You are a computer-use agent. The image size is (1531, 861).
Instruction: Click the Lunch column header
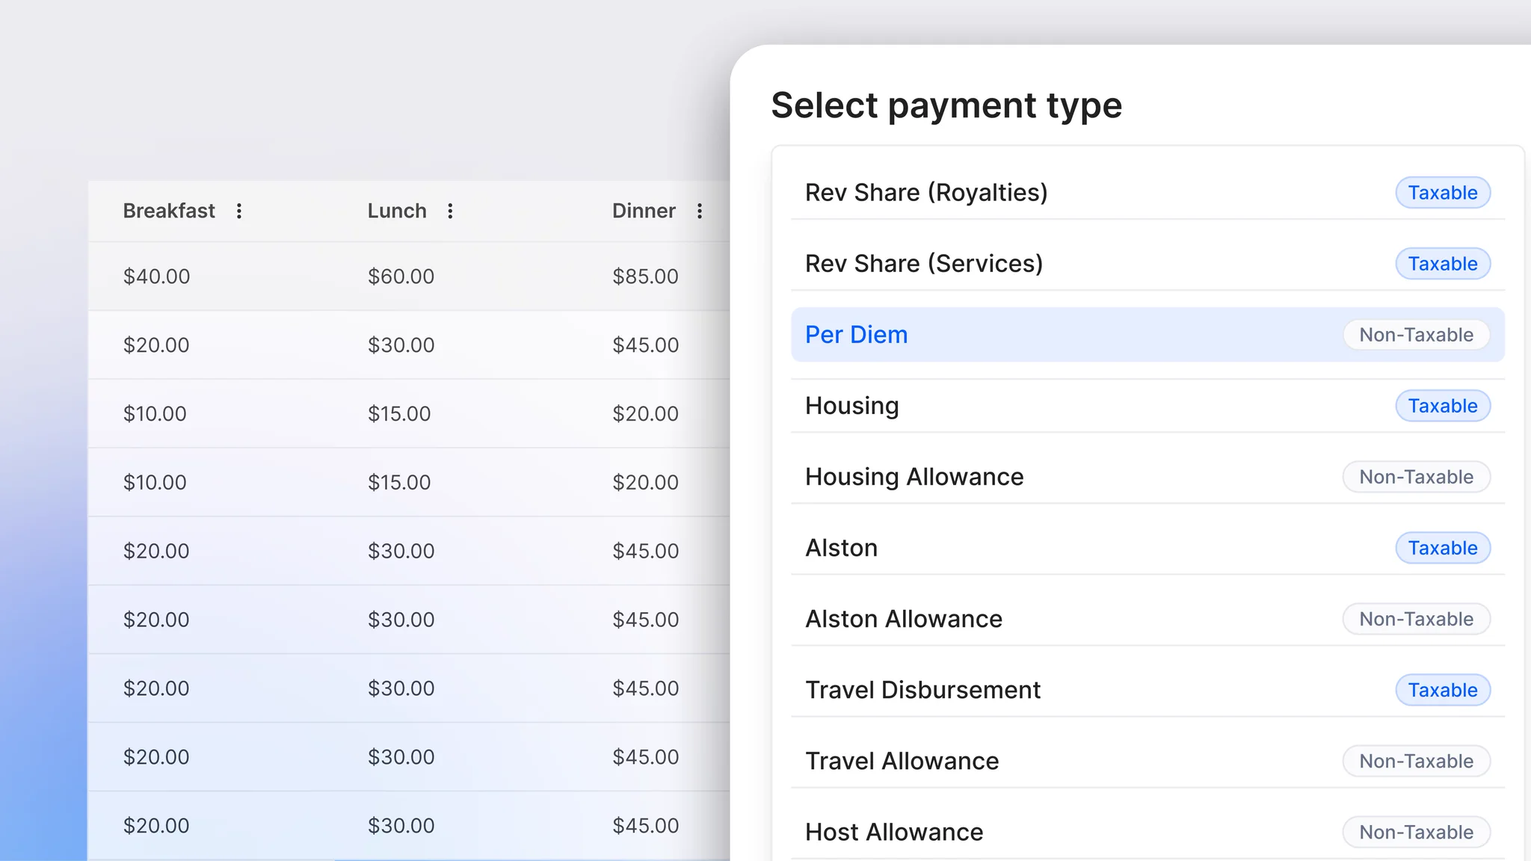[x=397, y=211]
